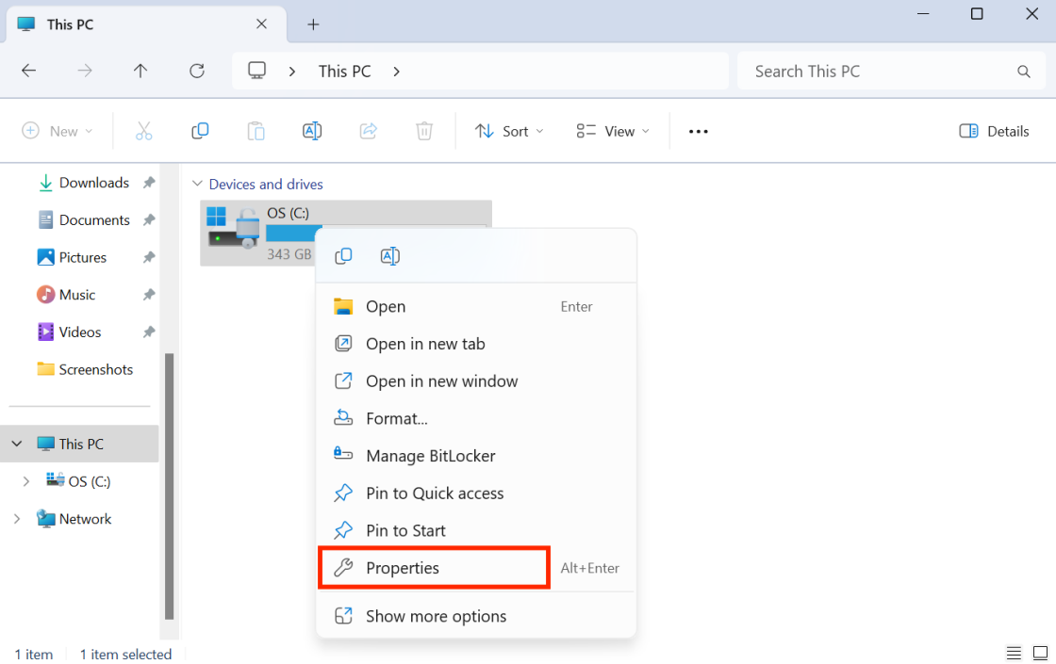Image resolution: width=1056 pixels, height=664 pixels.
Task: Switch to details list view in status bar
Action: (x=1014, y=653)
